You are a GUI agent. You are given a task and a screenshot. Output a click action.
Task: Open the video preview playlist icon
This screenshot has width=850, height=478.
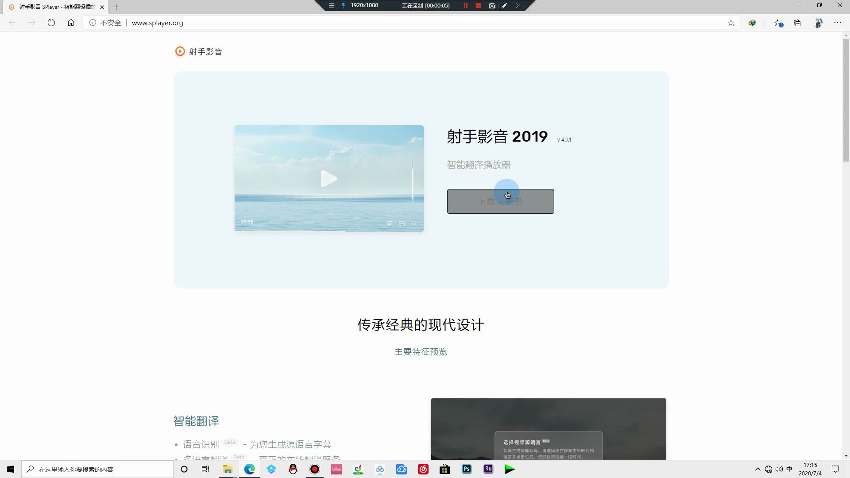(x=390, y=224)
